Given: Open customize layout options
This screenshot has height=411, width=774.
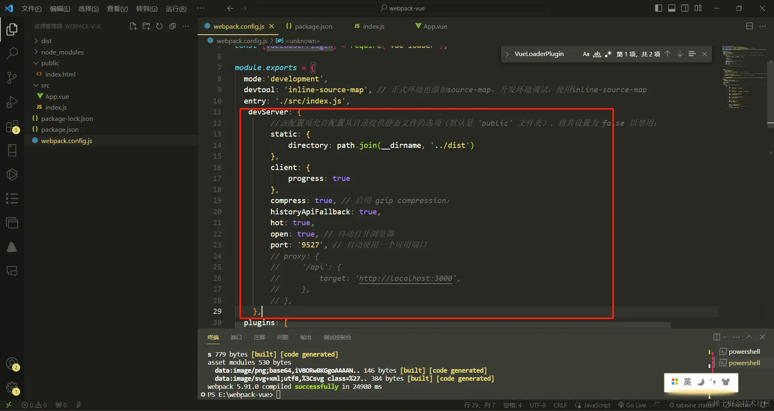Looking at the screenshot, I should [698, 8].
